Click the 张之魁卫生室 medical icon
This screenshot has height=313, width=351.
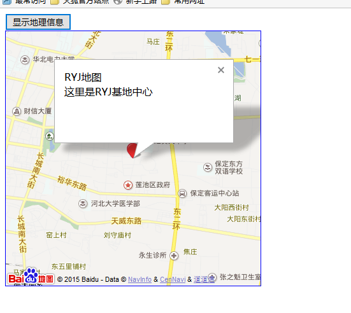tap(212, 277)
